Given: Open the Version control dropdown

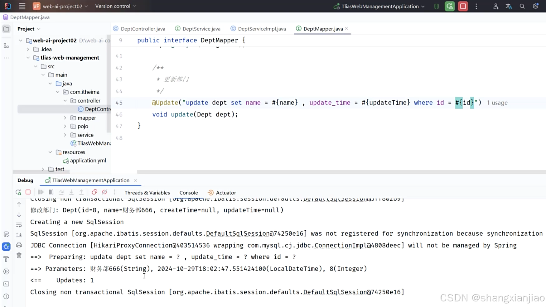Looking at the screenshot, I should pos(115,6).
